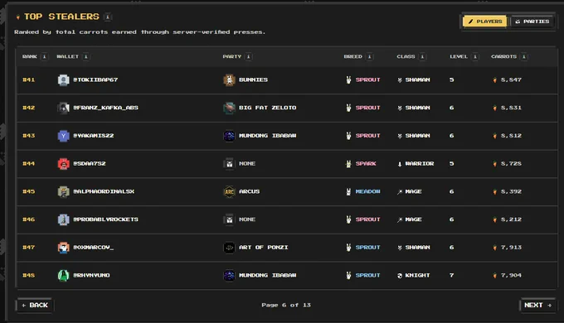Click the Warrior class sword icon
Viewport: 564px width, 323px height.
pos(400,164)
